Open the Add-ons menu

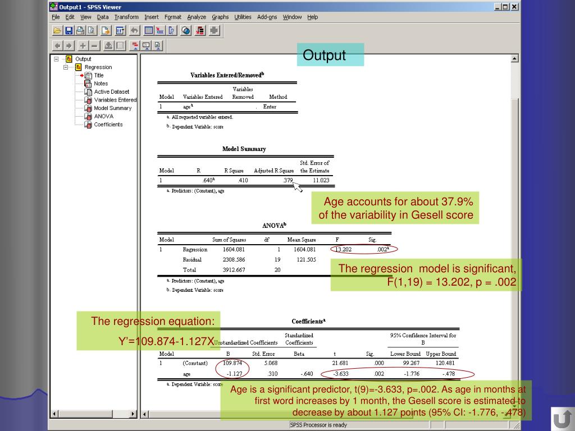(x=267, y=17)
